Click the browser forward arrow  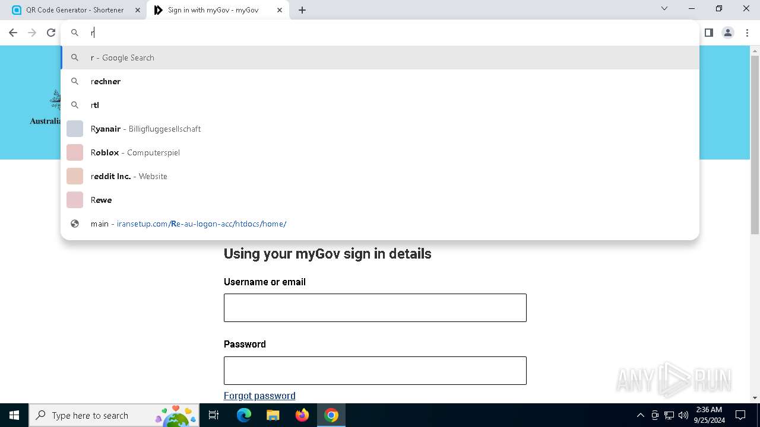click(32, 33)
